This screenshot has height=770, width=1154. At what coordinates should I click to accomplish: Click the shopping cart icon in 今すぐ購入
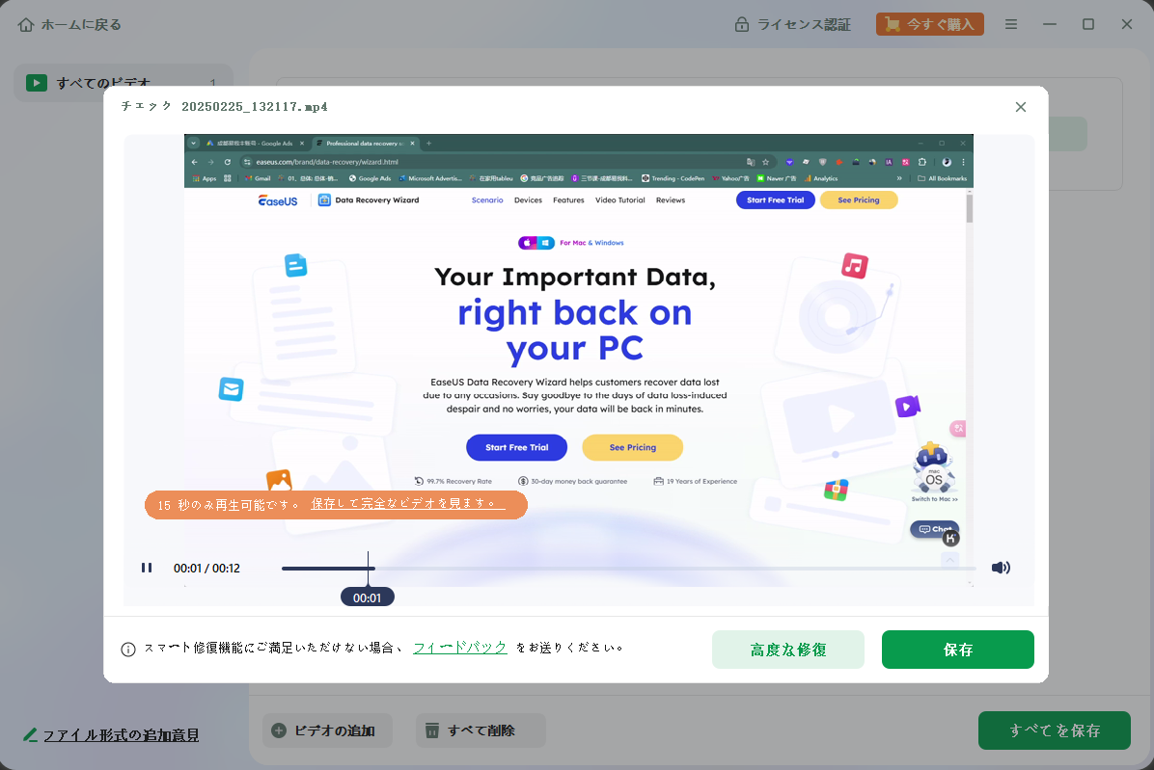click(891, 23)
